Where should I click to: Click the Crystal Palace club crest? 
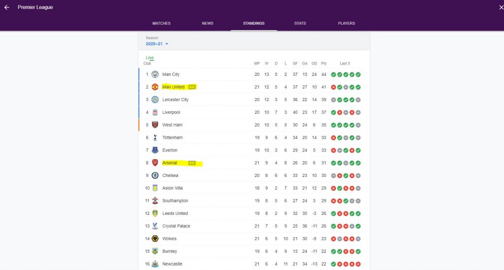(x=155, y=226)
